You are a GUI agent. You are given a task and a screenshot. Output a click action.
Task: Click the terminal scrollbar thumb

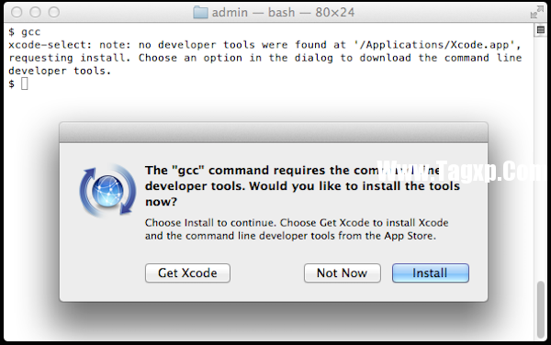coord(541,309)
